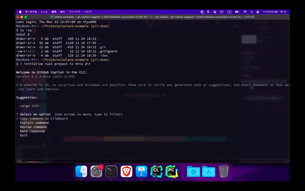Open the Wi-Fi status menu
Screen dimensions: 305x191
(x=245, y=12)
